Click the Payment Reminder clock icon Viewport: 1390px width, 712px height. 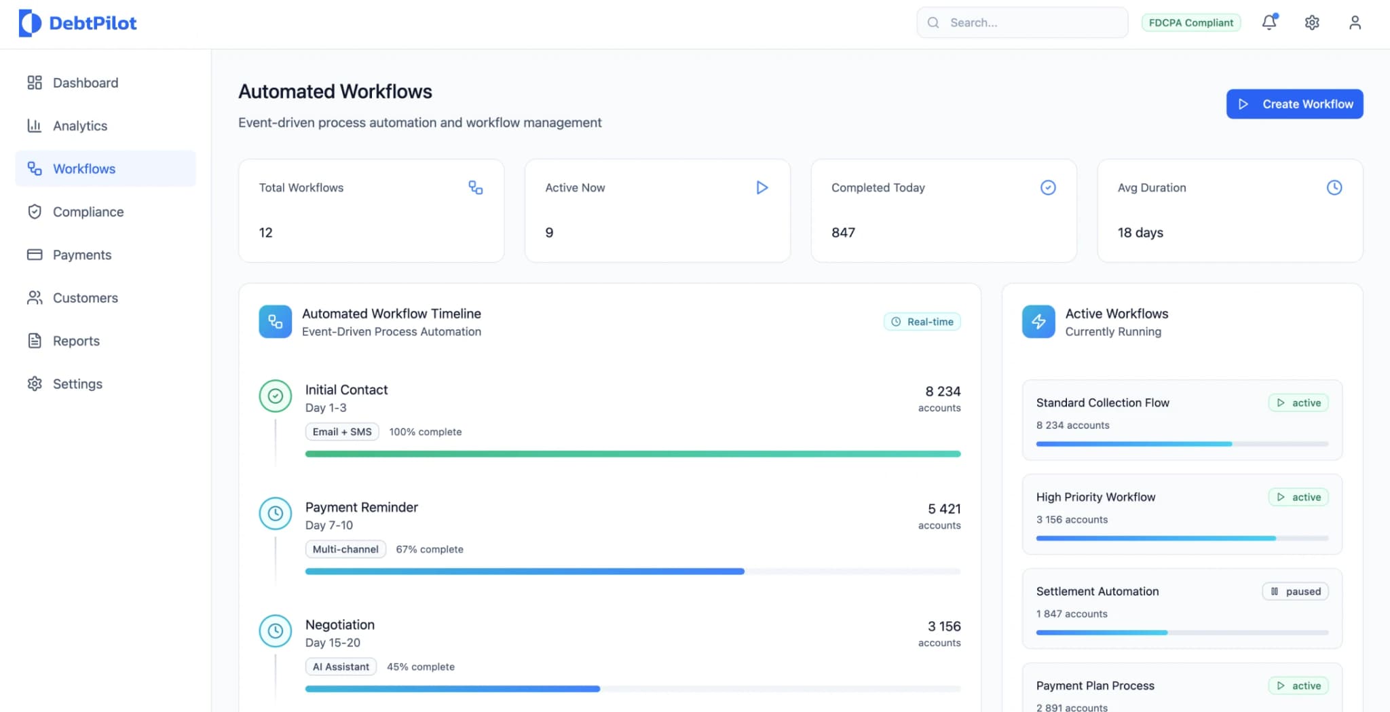[x=276, y=514]
